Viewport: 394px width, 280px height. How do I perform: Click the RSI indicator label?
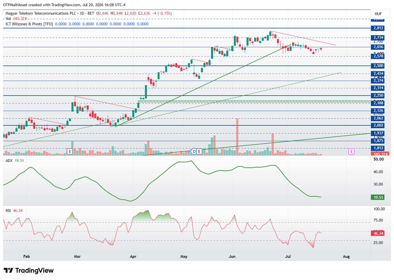(8, 211)
